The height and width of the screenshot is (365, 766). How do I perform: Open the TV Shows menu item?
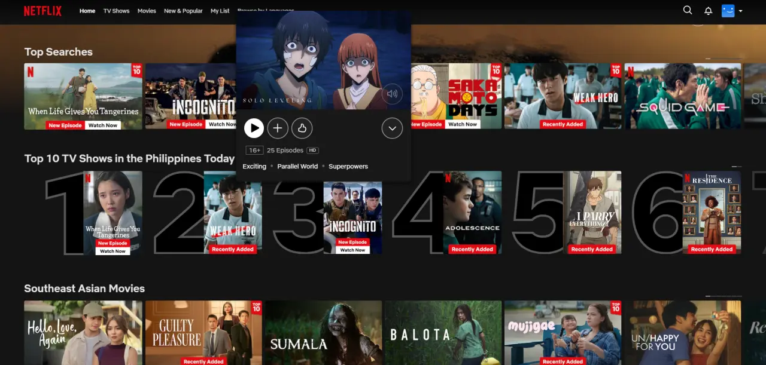(116, 11)
